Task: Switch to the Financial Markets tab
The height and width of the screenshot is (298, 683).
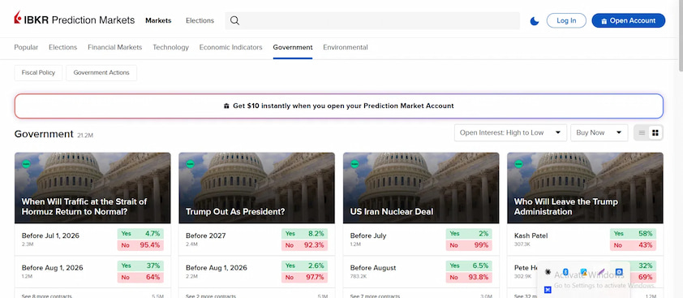Action: (x=115, y=47)
